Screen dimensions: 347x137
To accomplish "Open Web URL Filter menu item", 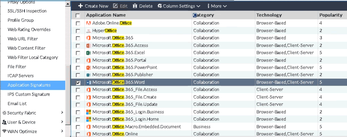I will [23, 39].
